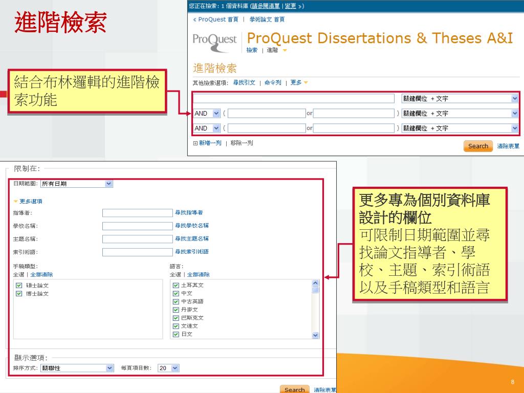Open 尋找引文 search option
524x393 pixels.
click(x=244, y=82)
